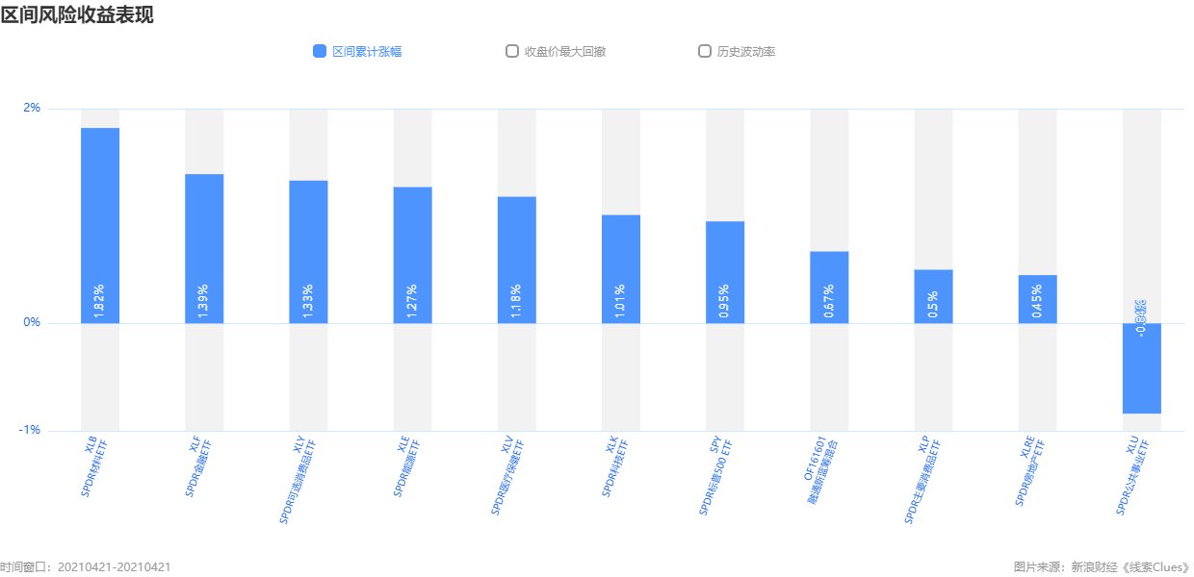The width and height of the screenshot is (1194, 577).
Task: Click the XLRE bar showing 0.45%
Action: [x=1037, y=299]
